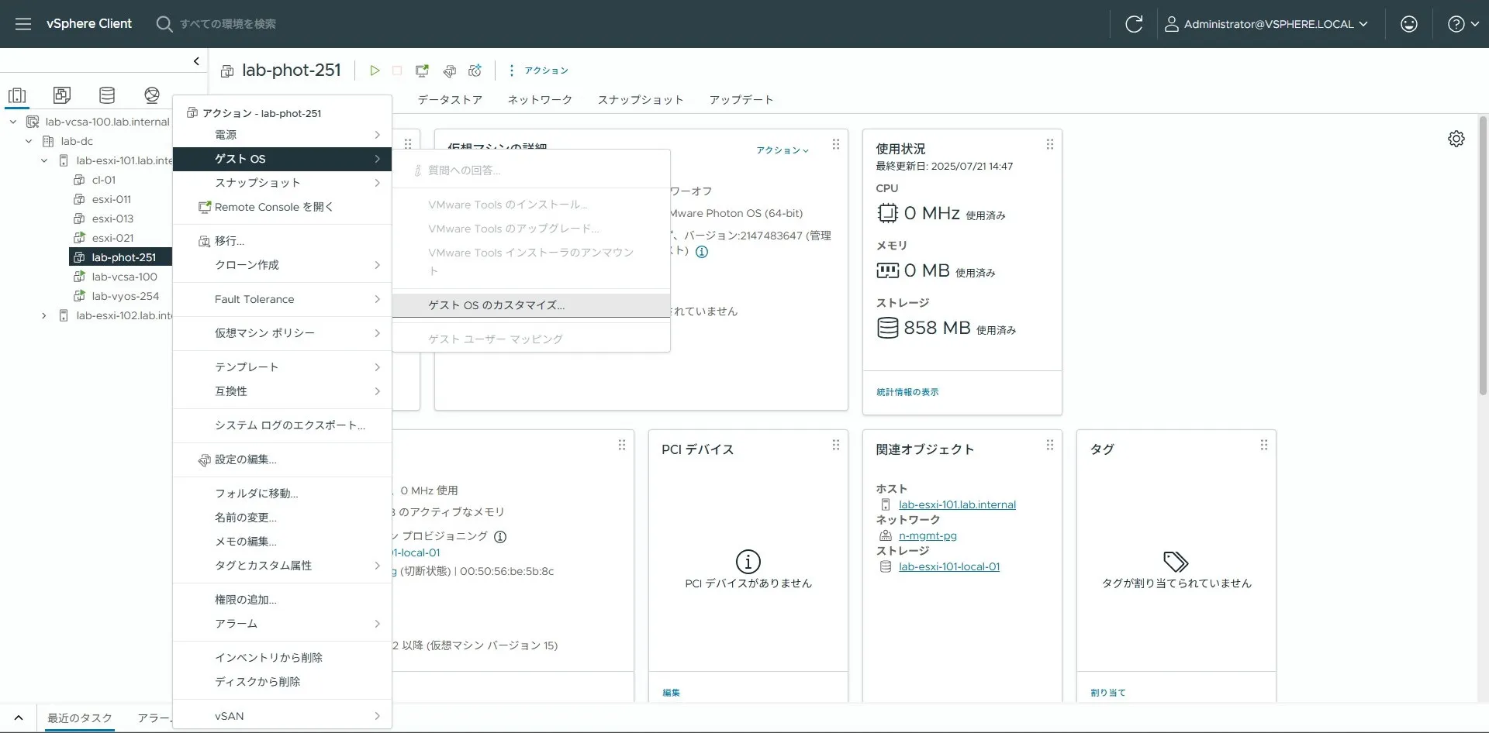Expand the 仮想マシン ポリシー submenu

282,333
